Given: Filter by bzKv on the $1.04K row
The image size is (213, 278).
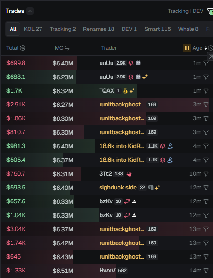Looking at the screenshot, I should [206, 215].
